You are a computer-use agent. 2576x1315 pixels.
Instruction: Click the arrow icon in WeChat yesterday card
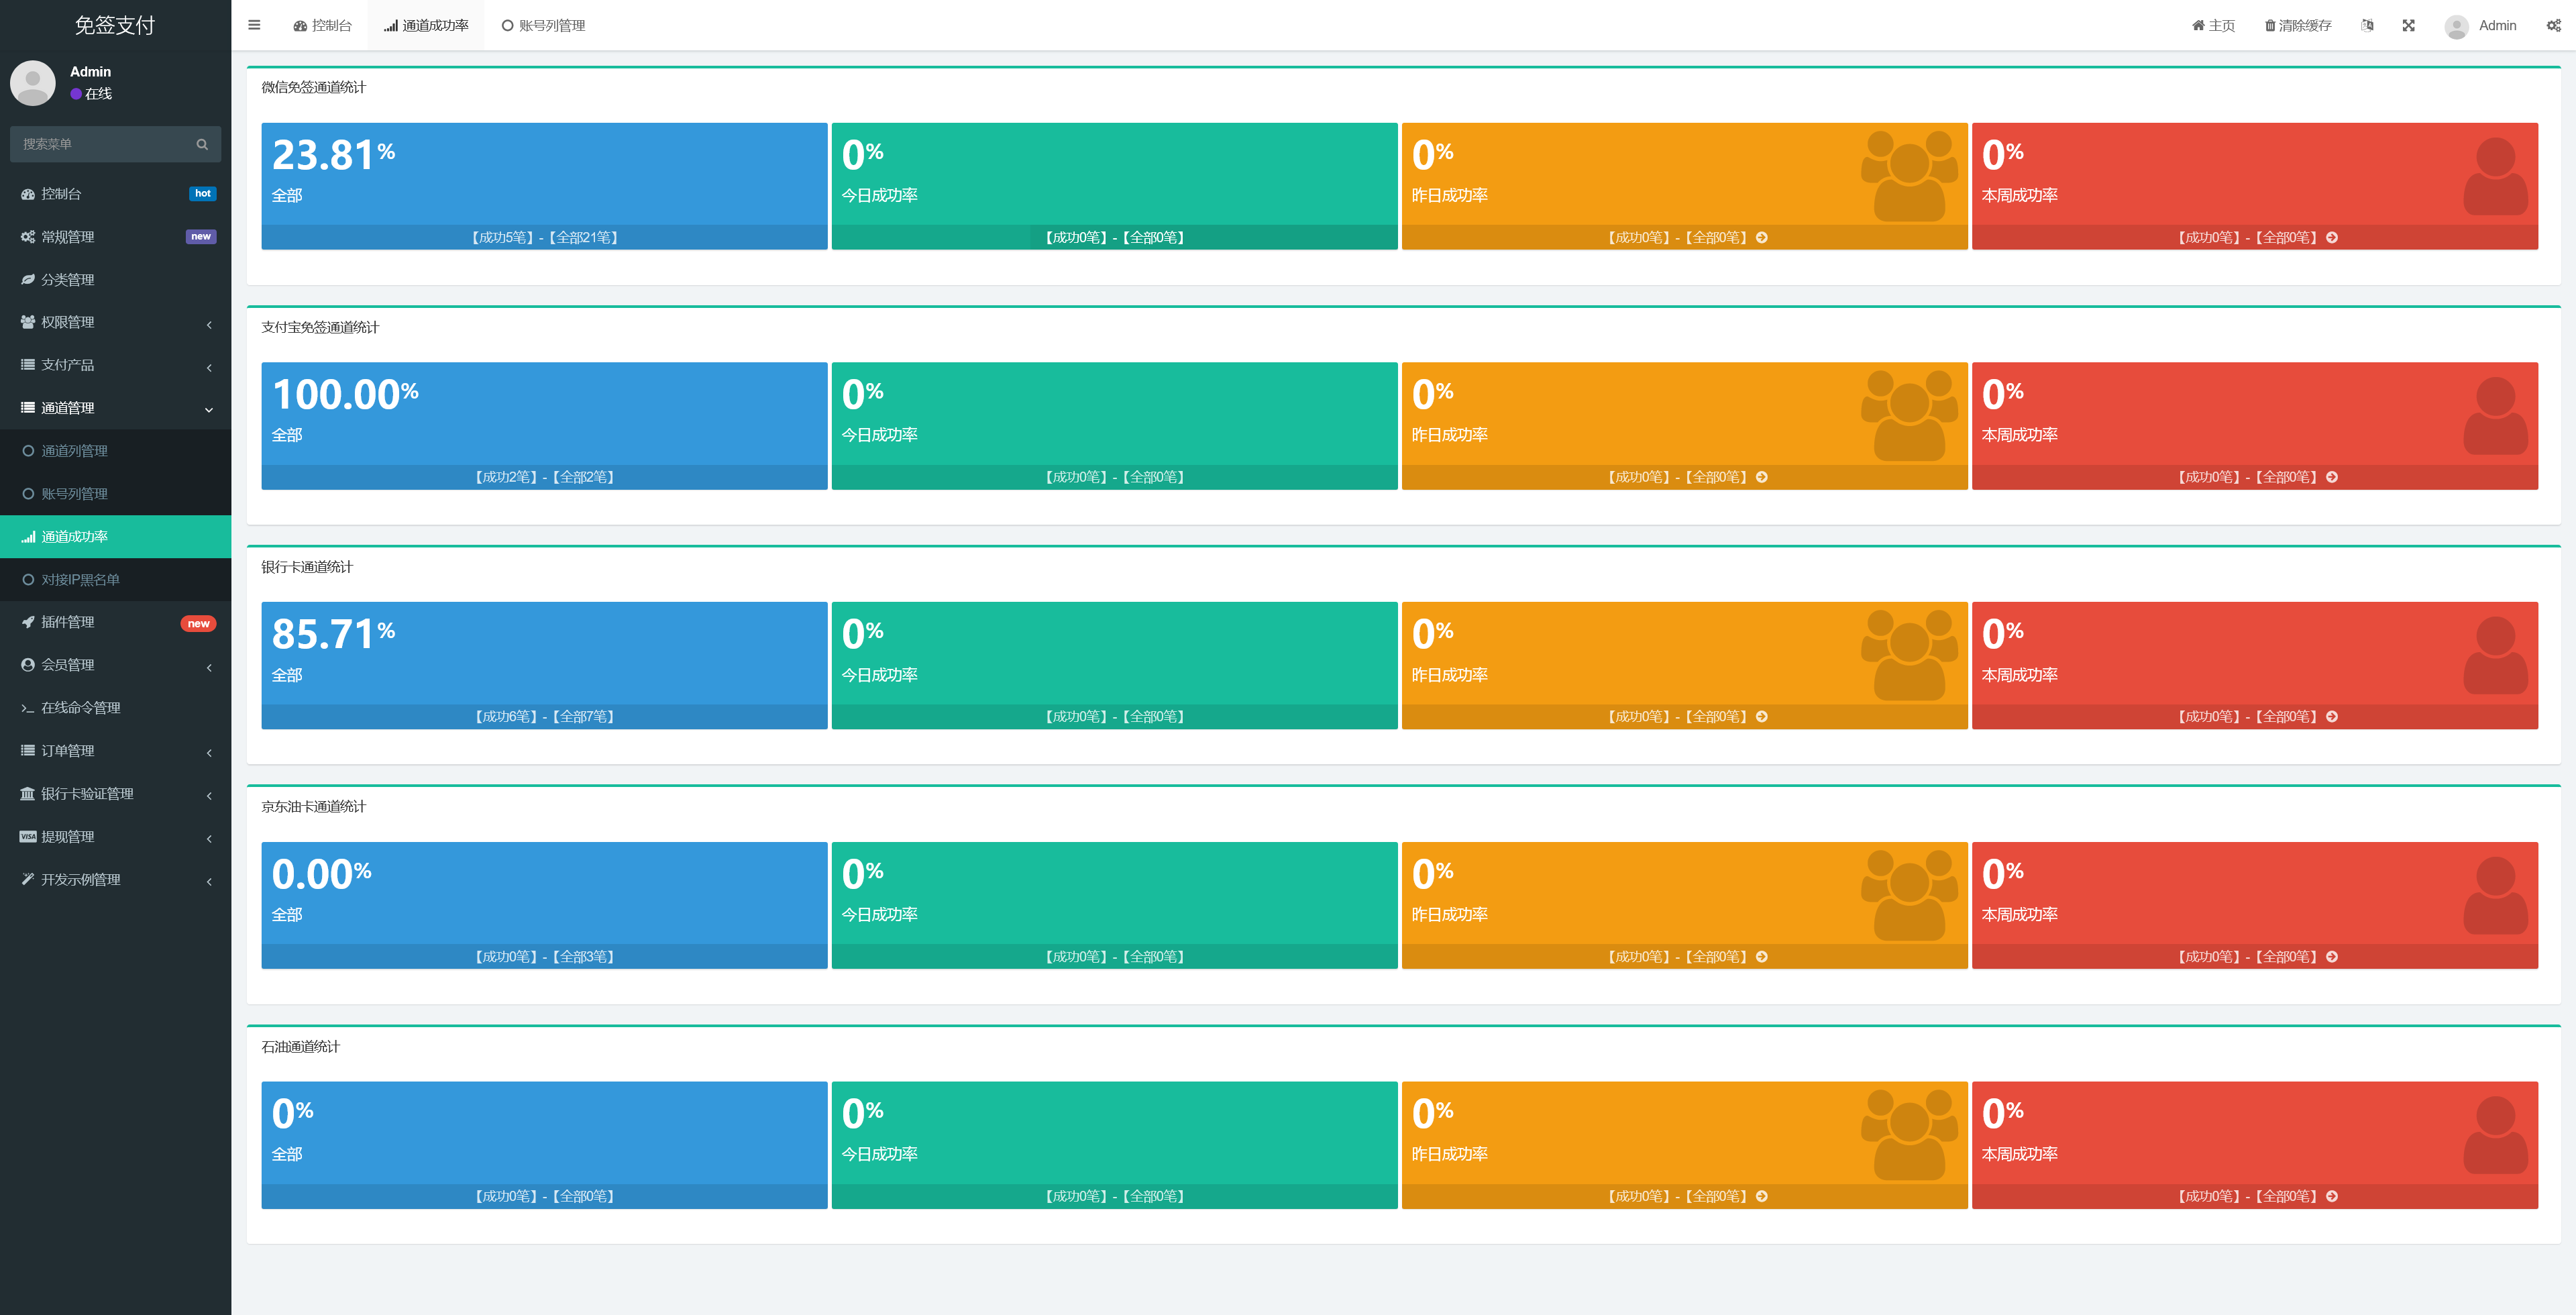[1762, 237]
